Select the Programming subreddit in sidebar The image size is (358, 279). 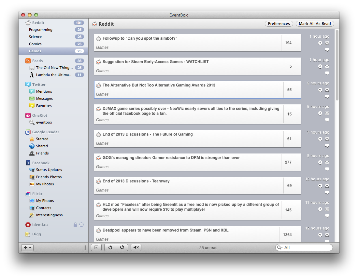[41, 30]
